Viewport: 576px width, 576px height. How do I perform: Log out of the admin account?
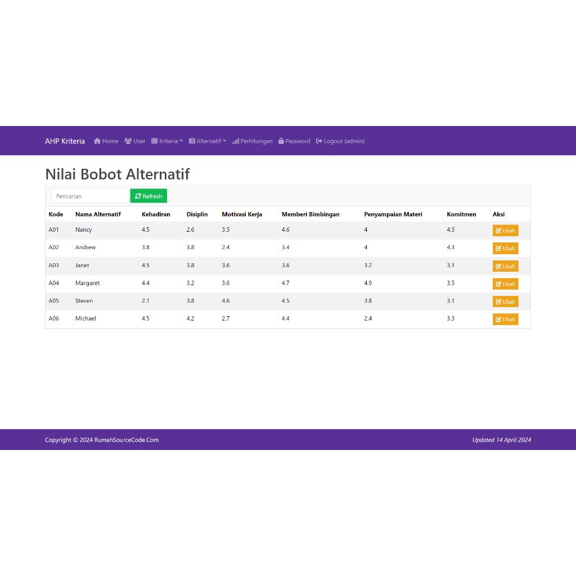click(x=340, y=141)
